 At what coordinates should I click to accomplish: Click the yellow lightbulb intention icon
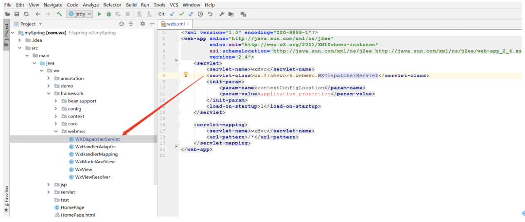[186, 74]
